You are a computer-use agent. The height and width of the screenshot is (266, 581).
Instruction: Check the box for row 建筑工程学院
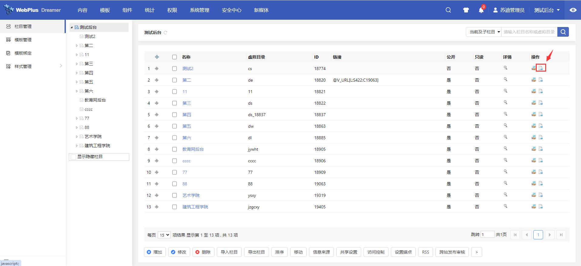[x=174, y=207]
